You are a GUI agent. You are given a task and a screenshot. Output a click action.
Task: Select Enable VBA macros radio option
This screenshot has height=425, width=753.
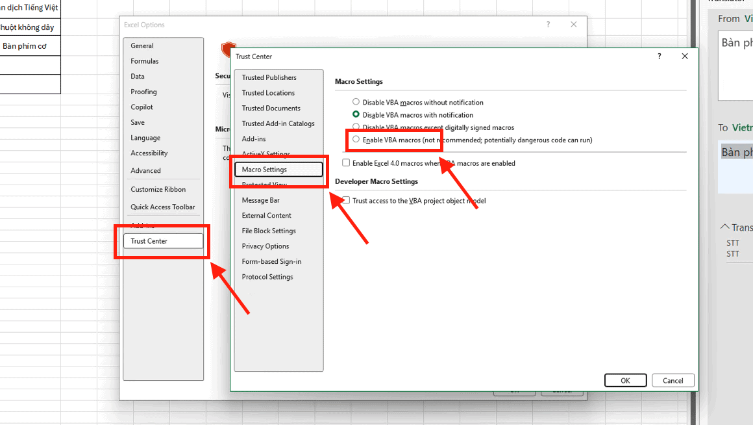point(356,140)
